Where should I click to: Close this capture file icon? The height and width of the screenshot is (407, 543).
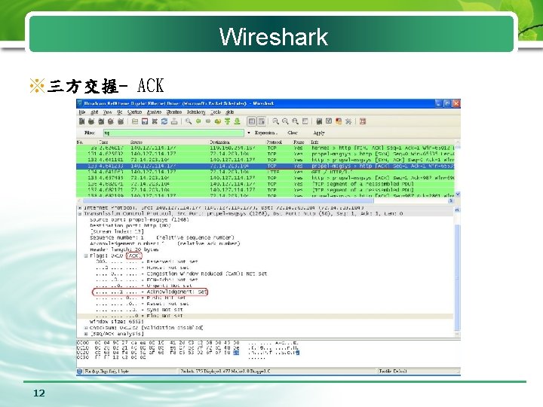point(155,121)
